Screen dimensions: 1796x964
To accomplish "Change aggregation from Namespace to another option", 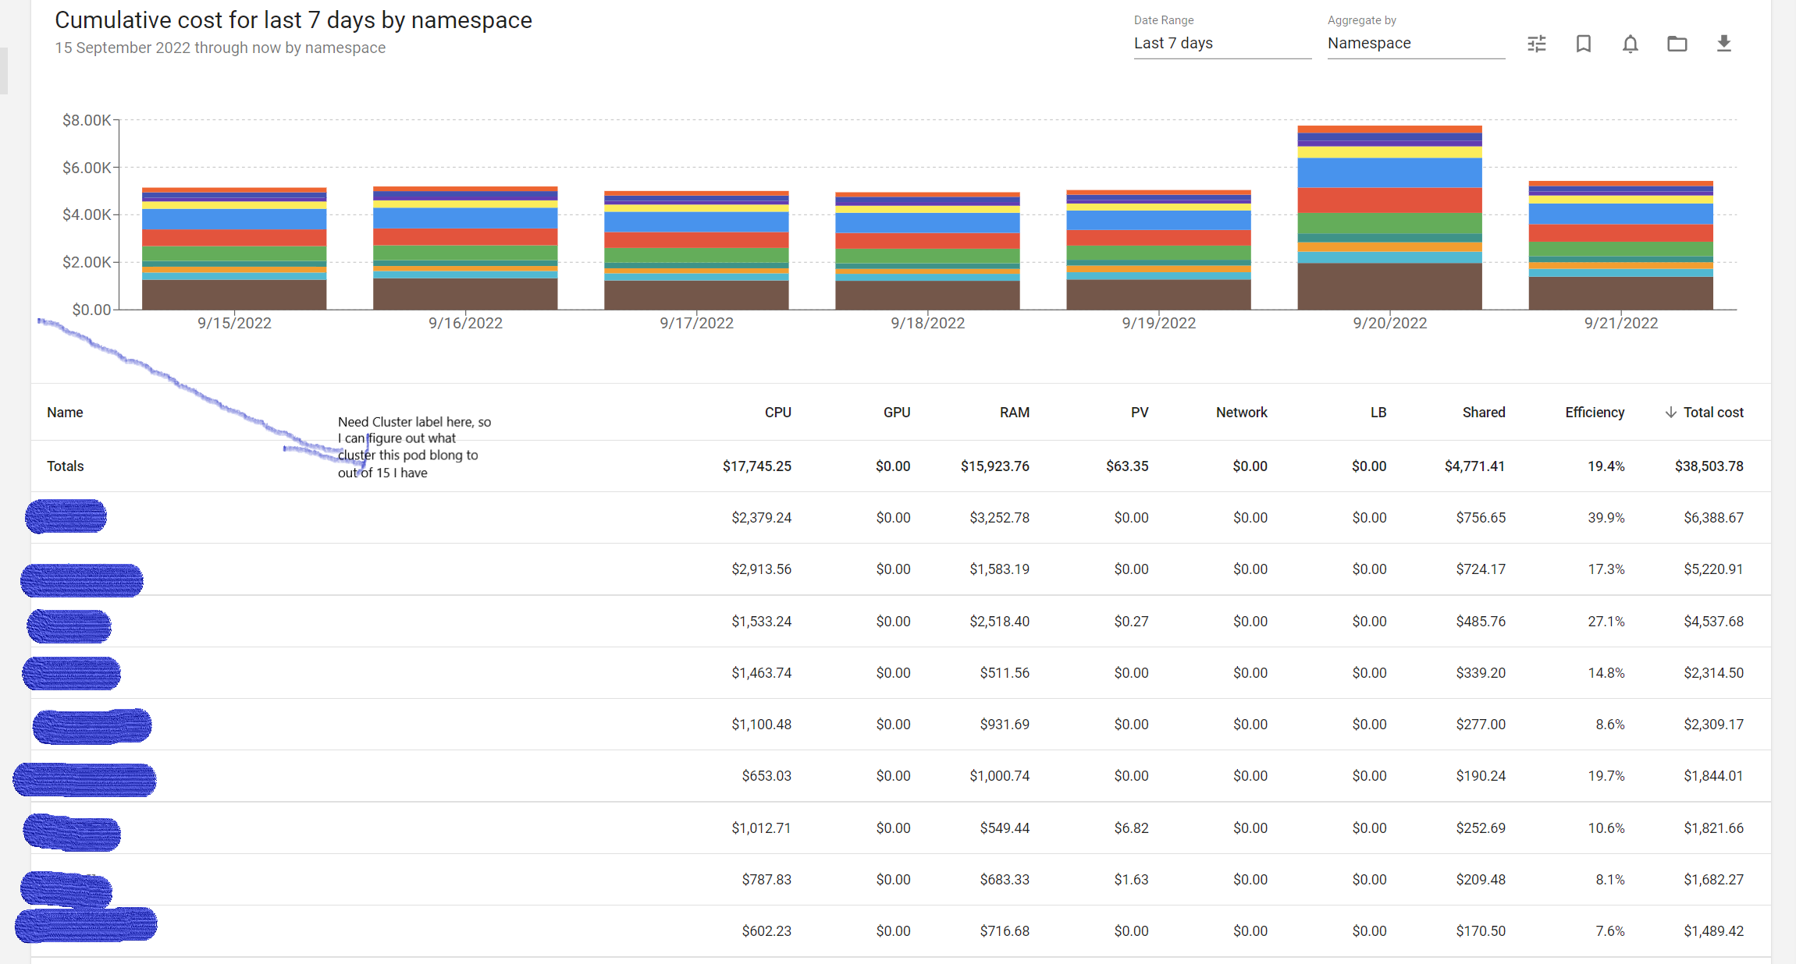I will click(x=1415, y=44).
